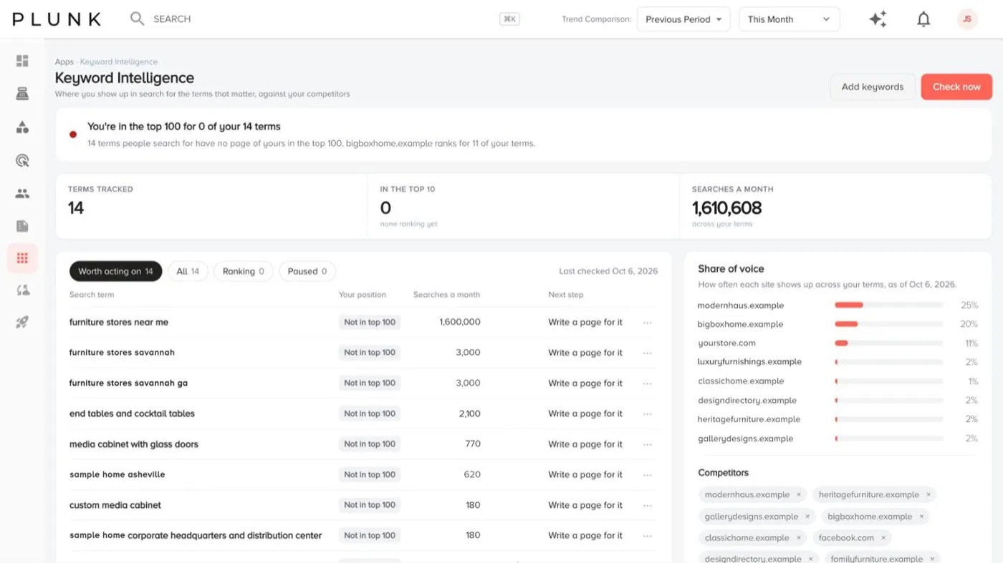Go to the people icon in sidebar
The height and width of the screenshot is (563, 1003).
click(22, 193)
